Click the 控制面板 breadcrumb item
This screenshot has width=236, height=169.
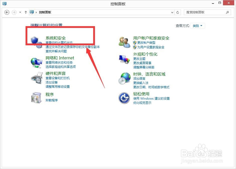45,12
